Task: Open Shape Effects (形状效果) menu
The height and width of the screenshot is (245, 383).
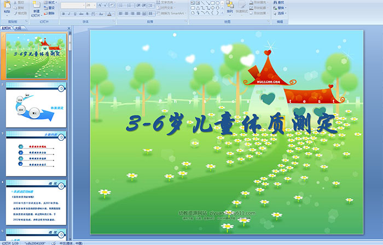Action: [259, 13]
